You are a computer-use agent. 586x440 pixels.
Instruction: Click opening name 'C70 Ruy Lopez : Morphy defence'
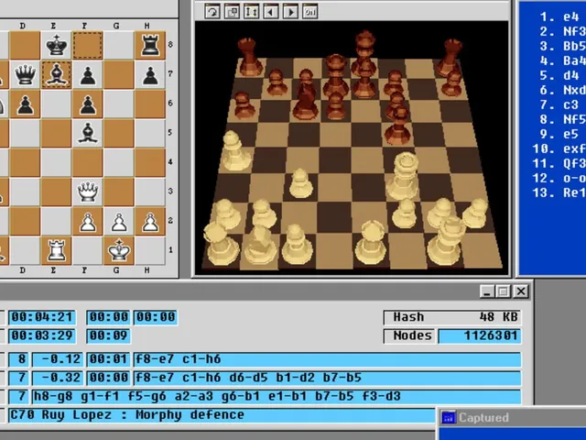tap(127, 415)
